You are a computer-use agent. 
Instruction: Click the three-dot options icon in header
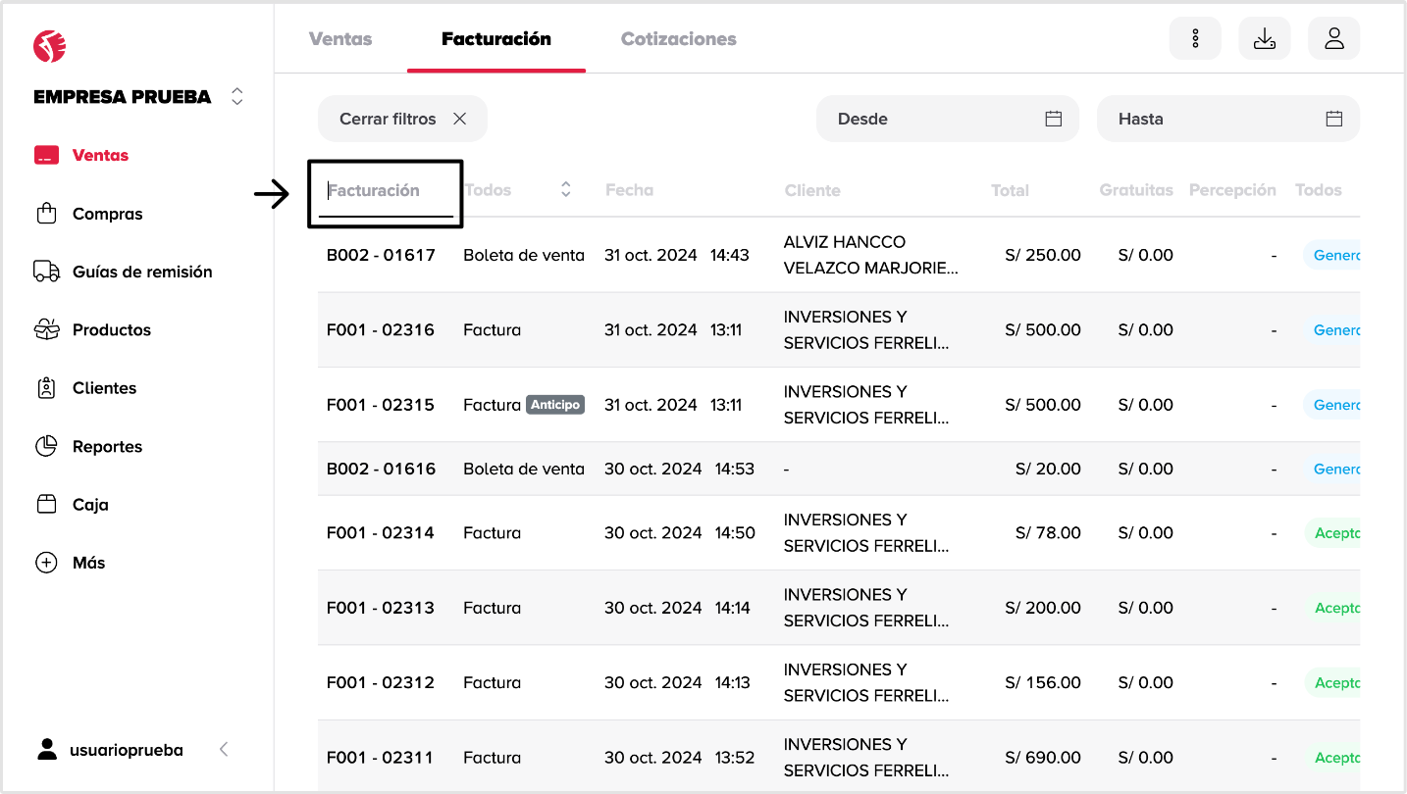point(1195,39)
